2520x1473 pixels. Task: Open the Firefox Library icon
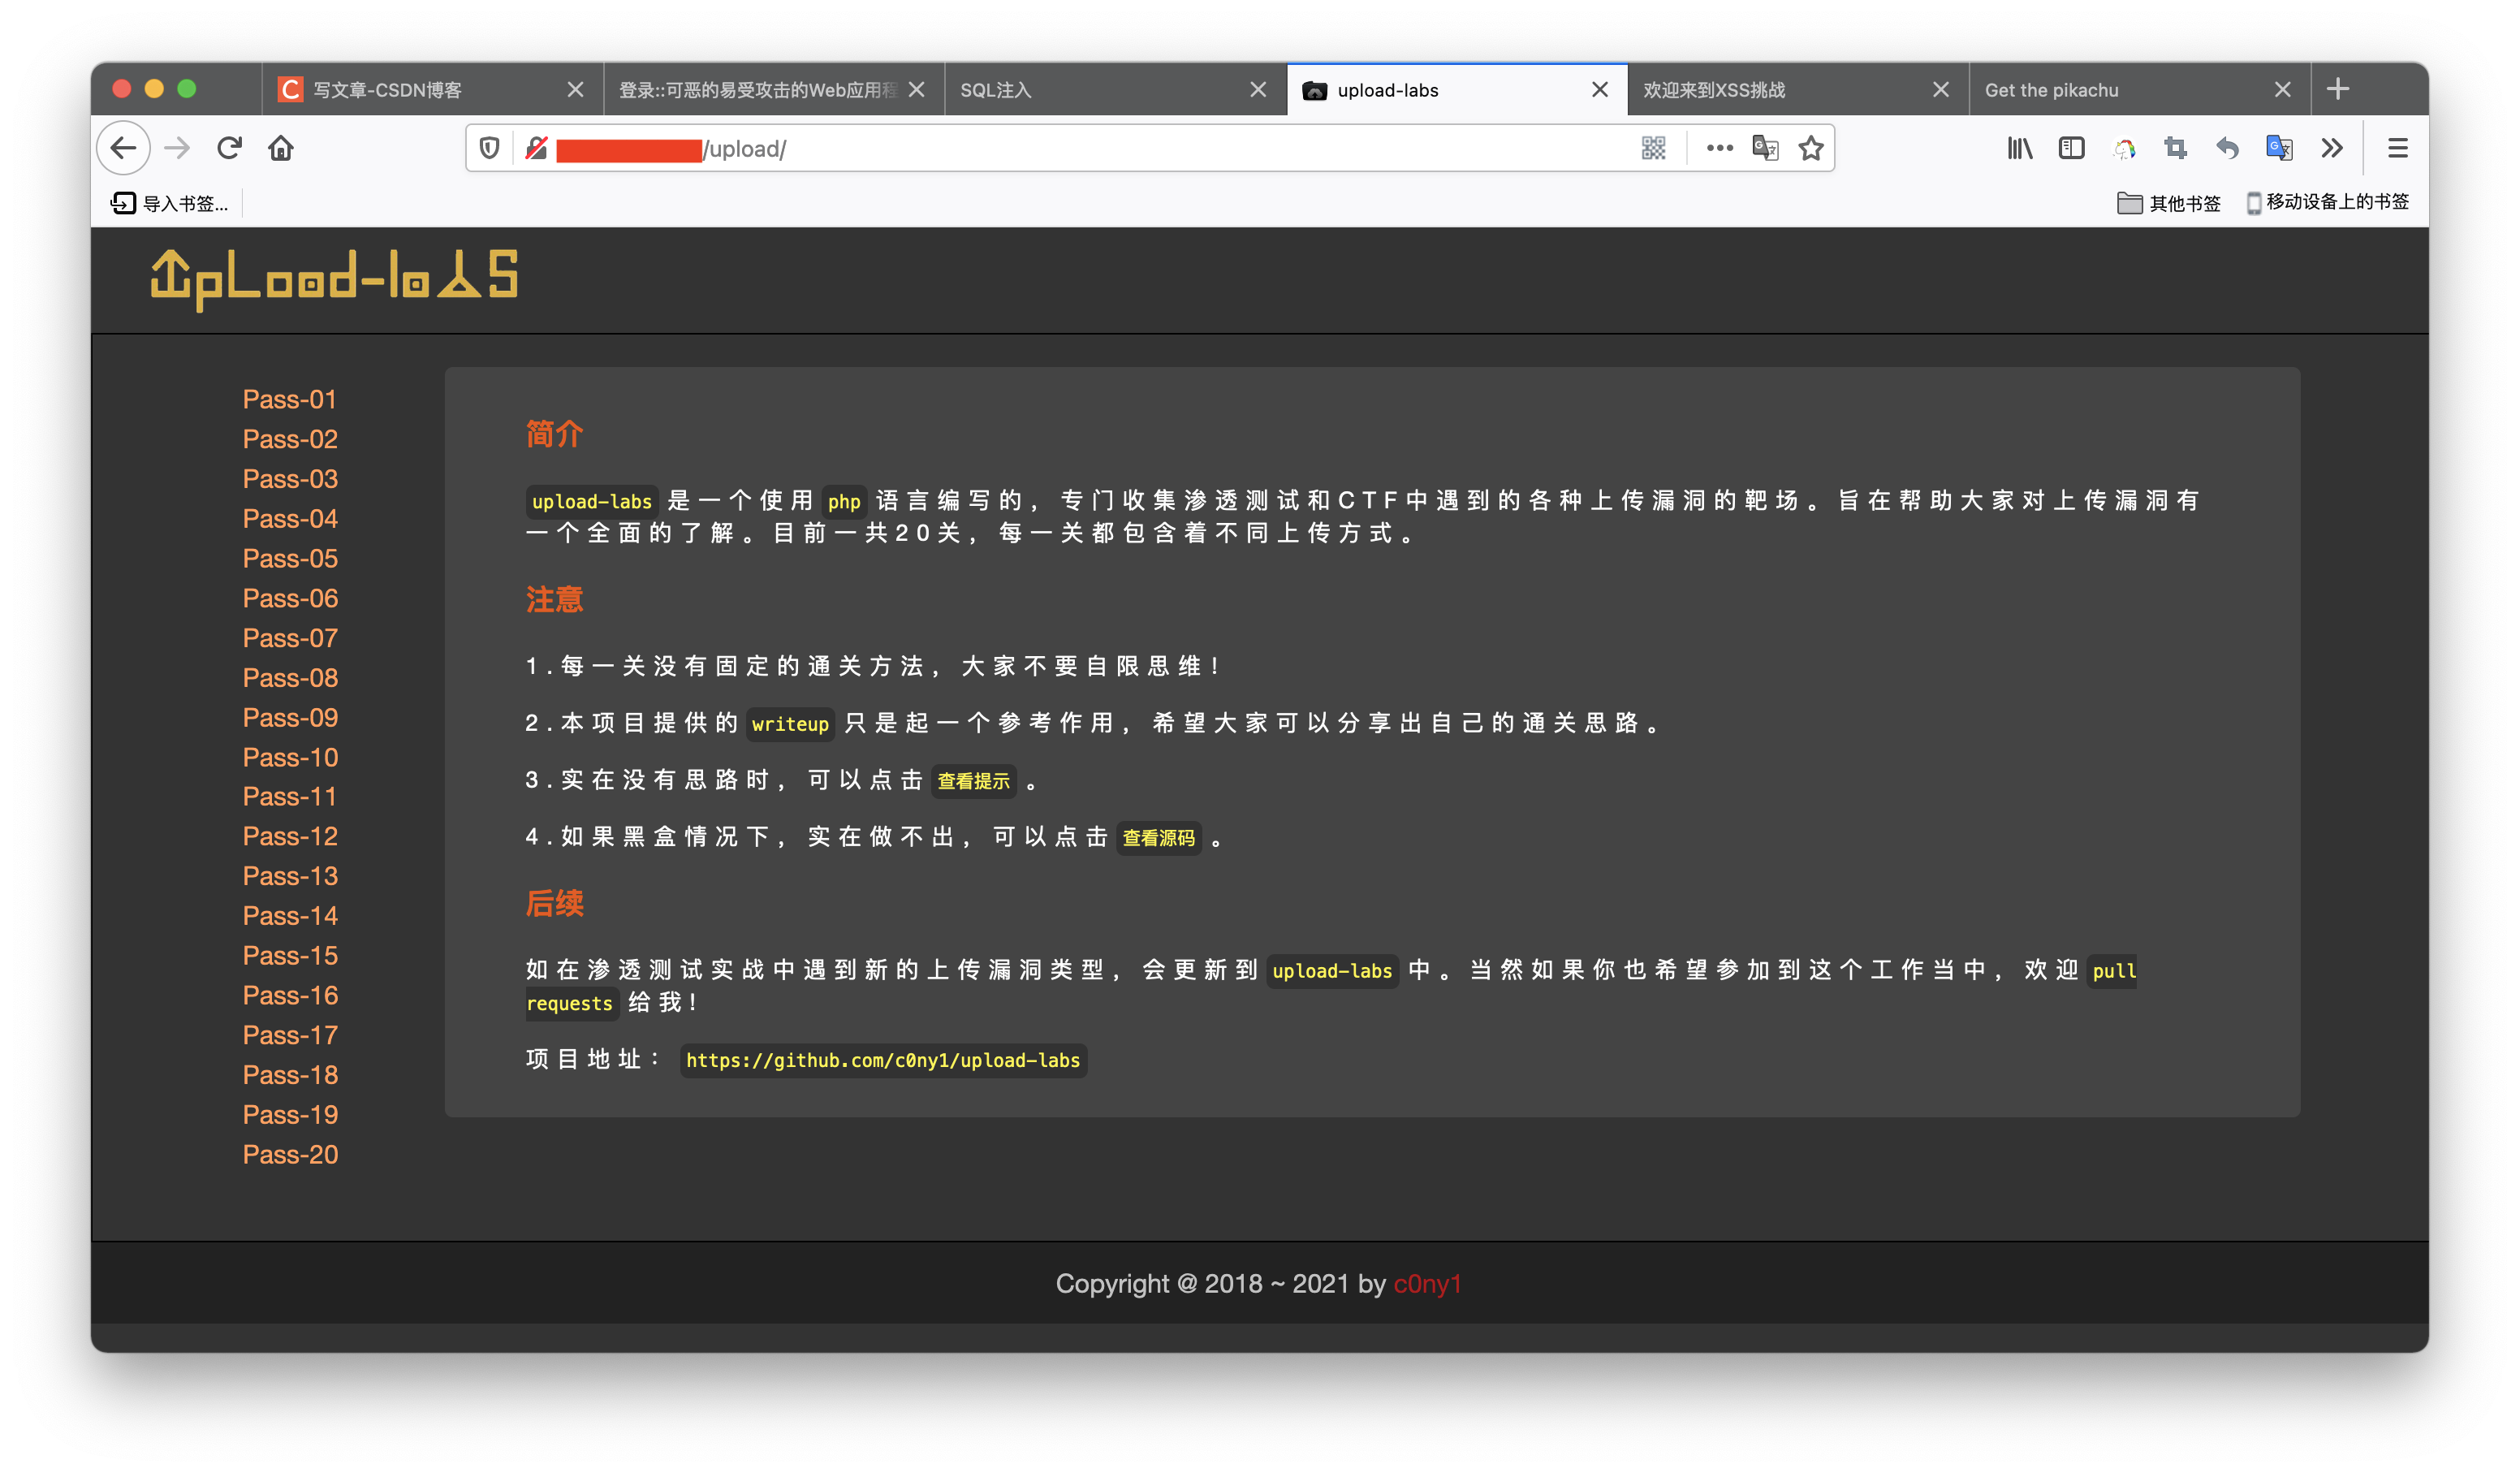click(2020, 147)
